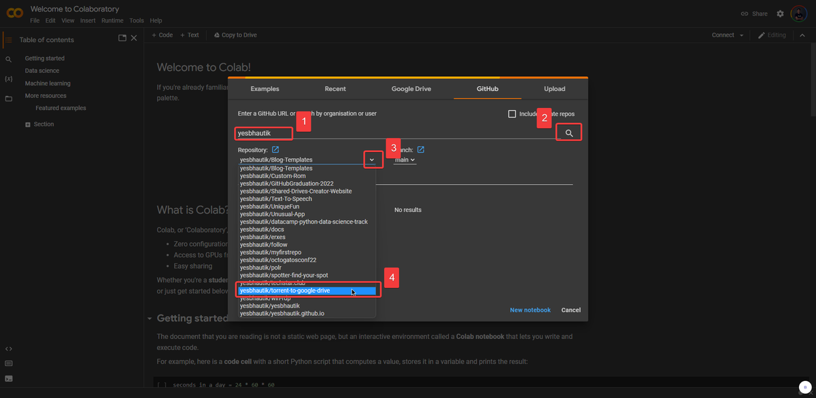Open repository on GitHub external link icon
The height and width of the screenshot is (398, 816).
pyautogui.click(x=275, y=149)
